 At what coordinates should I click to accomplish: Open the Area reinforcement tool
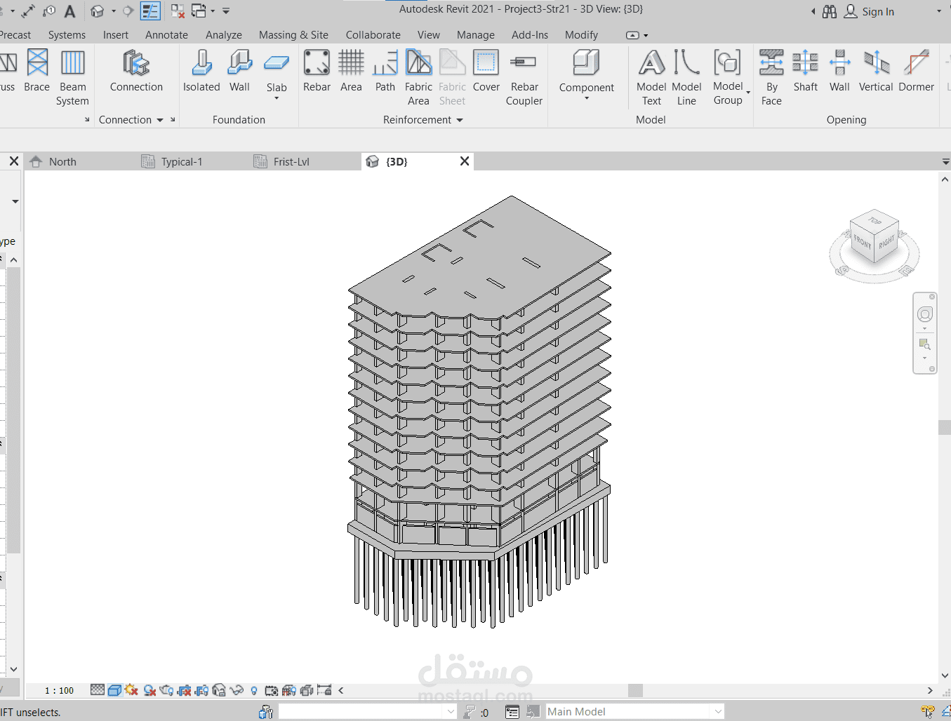pyautogui.click(x=351, y=71)
